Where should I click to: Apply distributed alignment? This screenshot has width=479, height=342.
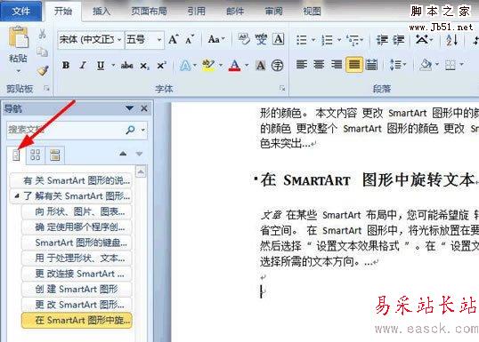click(371, 65)
